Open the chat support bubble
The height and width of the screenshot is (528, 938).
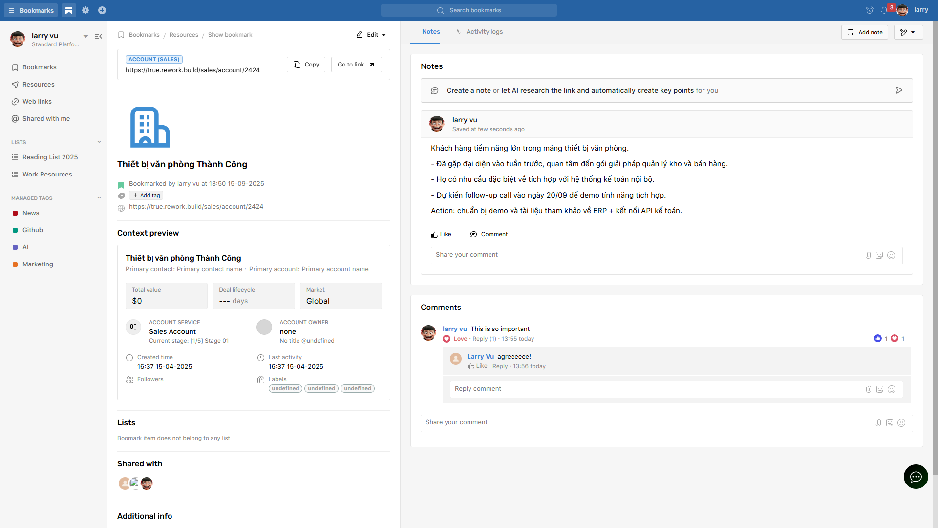916,477
